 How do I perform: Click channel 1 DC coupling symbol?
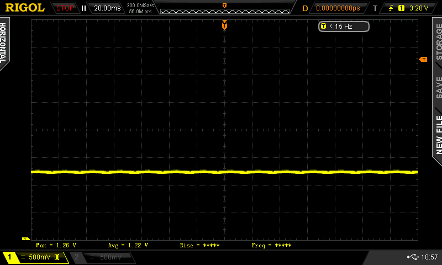(x=23, y=257)
